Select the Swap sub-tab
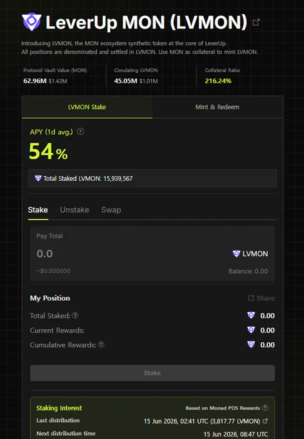 111,210
